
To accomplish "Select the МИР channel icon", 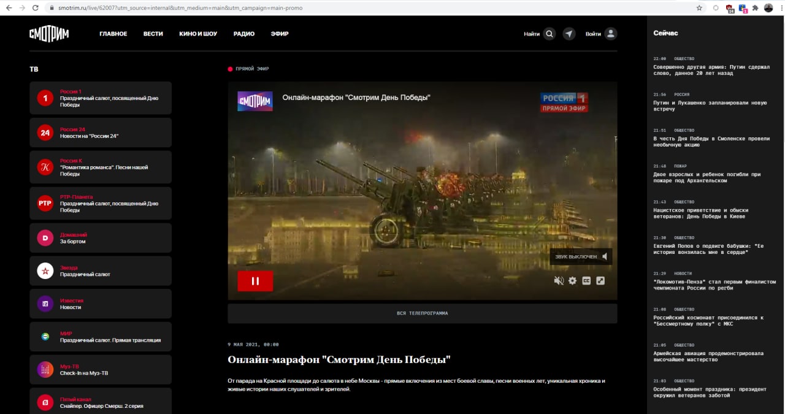I will tap(45, 337).
